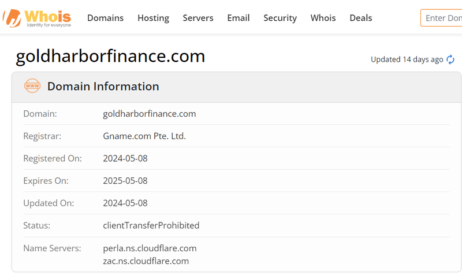
Task: Select the Gname.com Pte. Ltd. registrar value
Action: click(144, 136)
